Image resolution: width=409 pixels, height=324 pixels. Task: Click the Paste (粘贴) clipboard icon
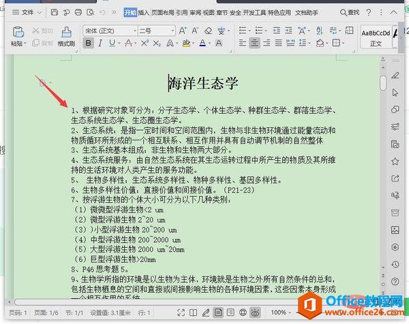[18, 32]
